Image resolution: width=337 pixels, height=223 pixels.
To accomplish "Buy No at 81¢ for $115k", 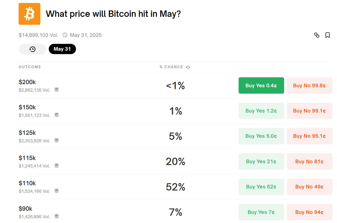I will [x=309, y=161].
